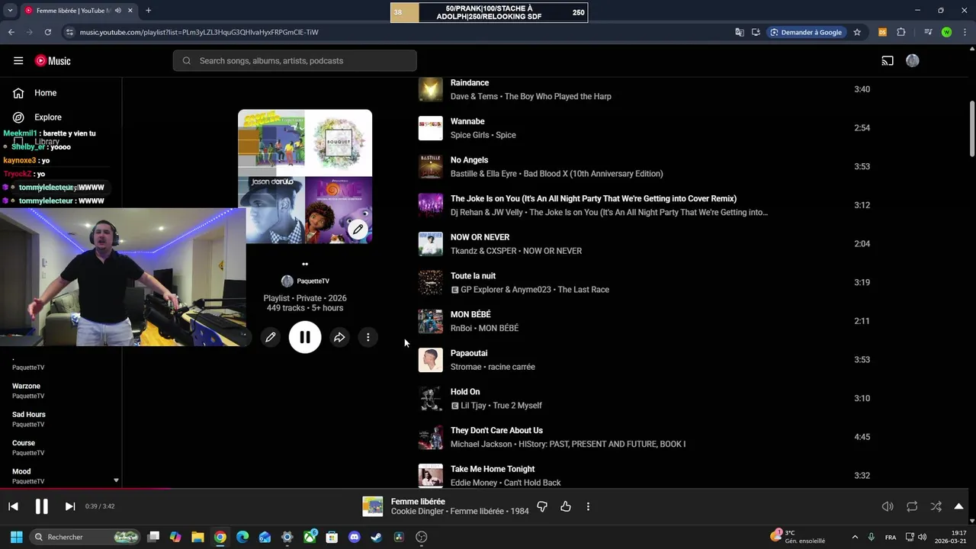Viewport: 976px width, 549px height.
Task: Cast to a device icon
Action: point(888,61)
